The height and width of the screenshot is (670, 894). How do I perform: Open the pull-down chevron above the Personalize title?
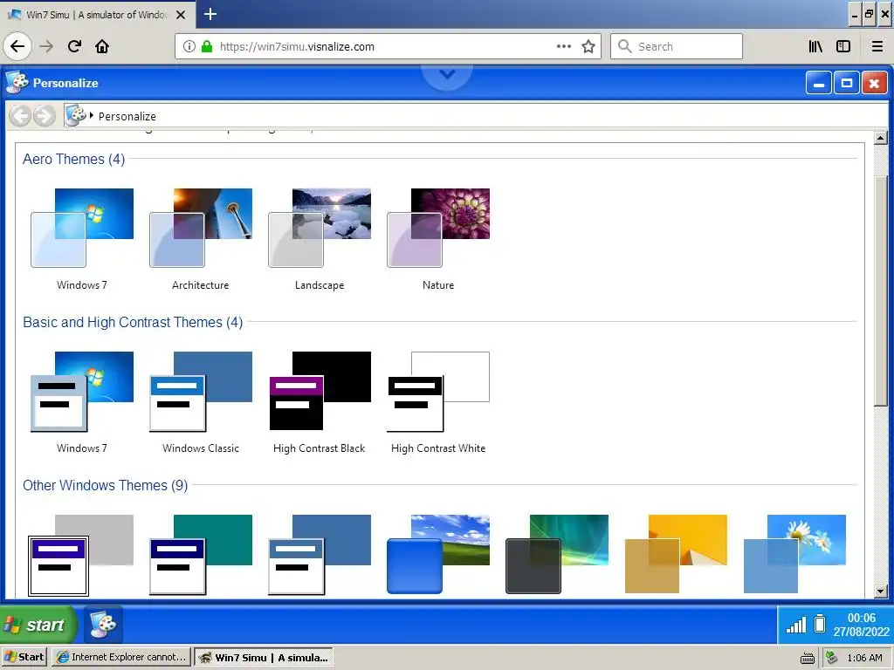447,75
